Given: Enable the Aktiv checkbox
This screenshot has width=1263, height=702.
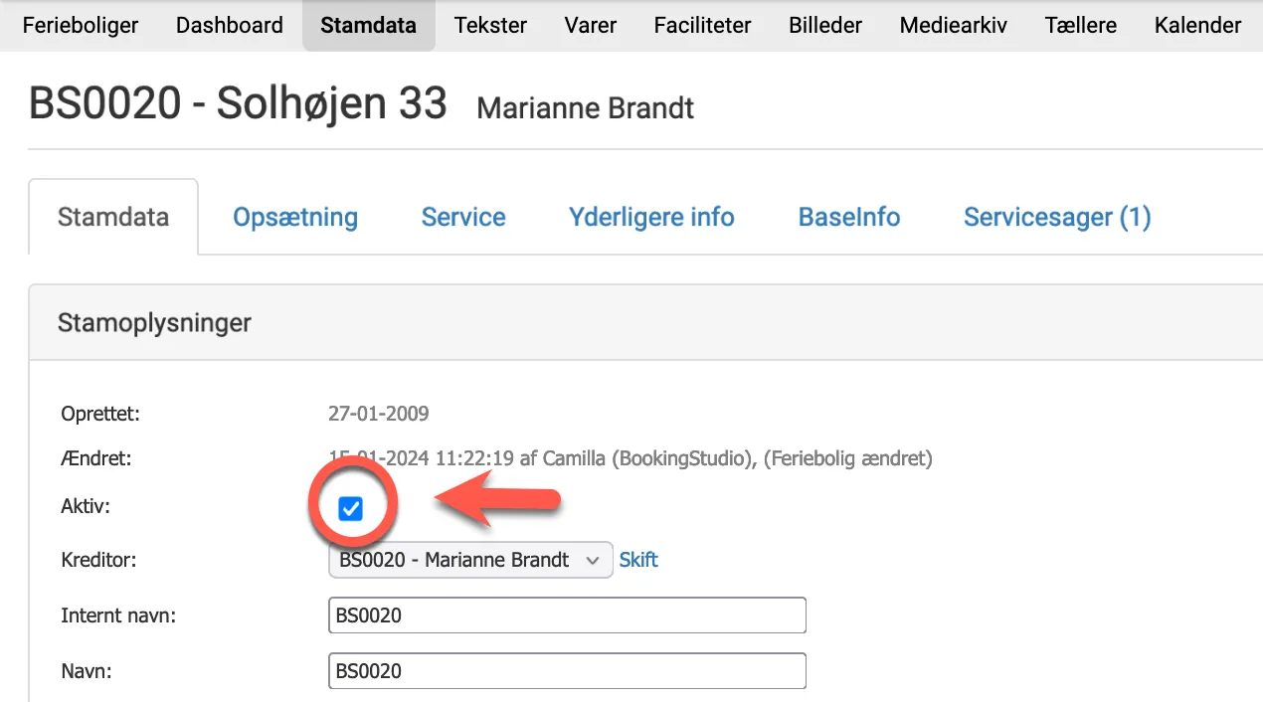Looking at the screenshot, I should 350,507.
